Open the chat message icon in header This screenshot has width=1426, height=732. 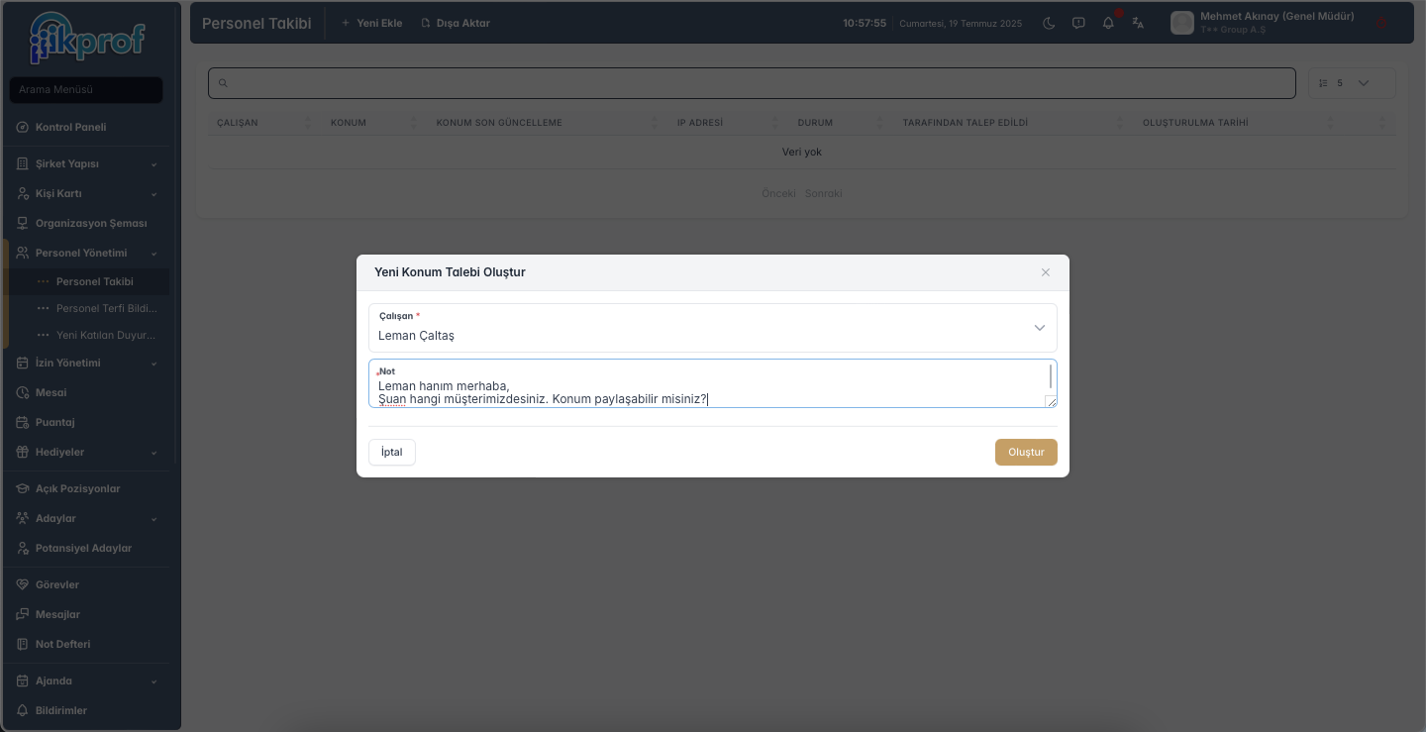(x=1078, y=23)
